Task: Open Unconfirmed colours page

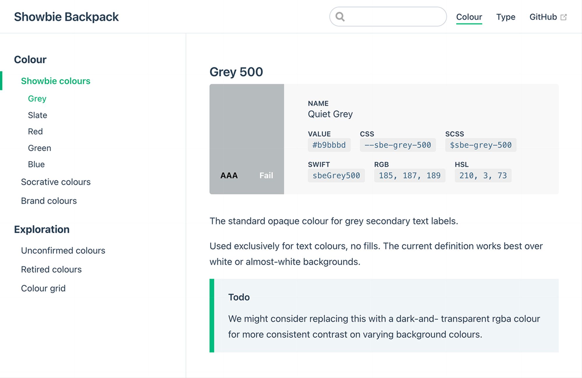Action: [x=63, y=251]
